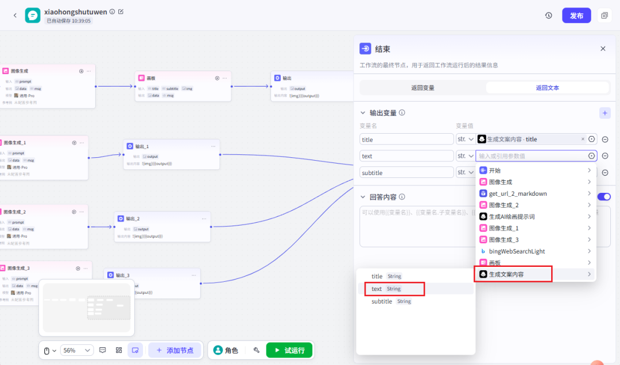Screen dimensions: 620x365
Task: Expand 生成文案内容 in the reference list
Action: pos(536,274)
